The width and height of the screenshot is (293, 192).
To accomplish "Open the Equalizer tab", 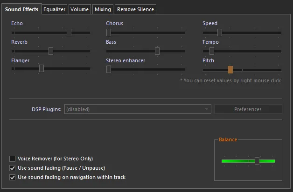I will 55,9.
